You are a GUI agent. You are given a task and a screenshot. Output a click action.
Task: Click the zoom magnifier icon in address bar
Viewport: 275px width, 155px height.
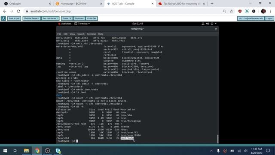224,11
